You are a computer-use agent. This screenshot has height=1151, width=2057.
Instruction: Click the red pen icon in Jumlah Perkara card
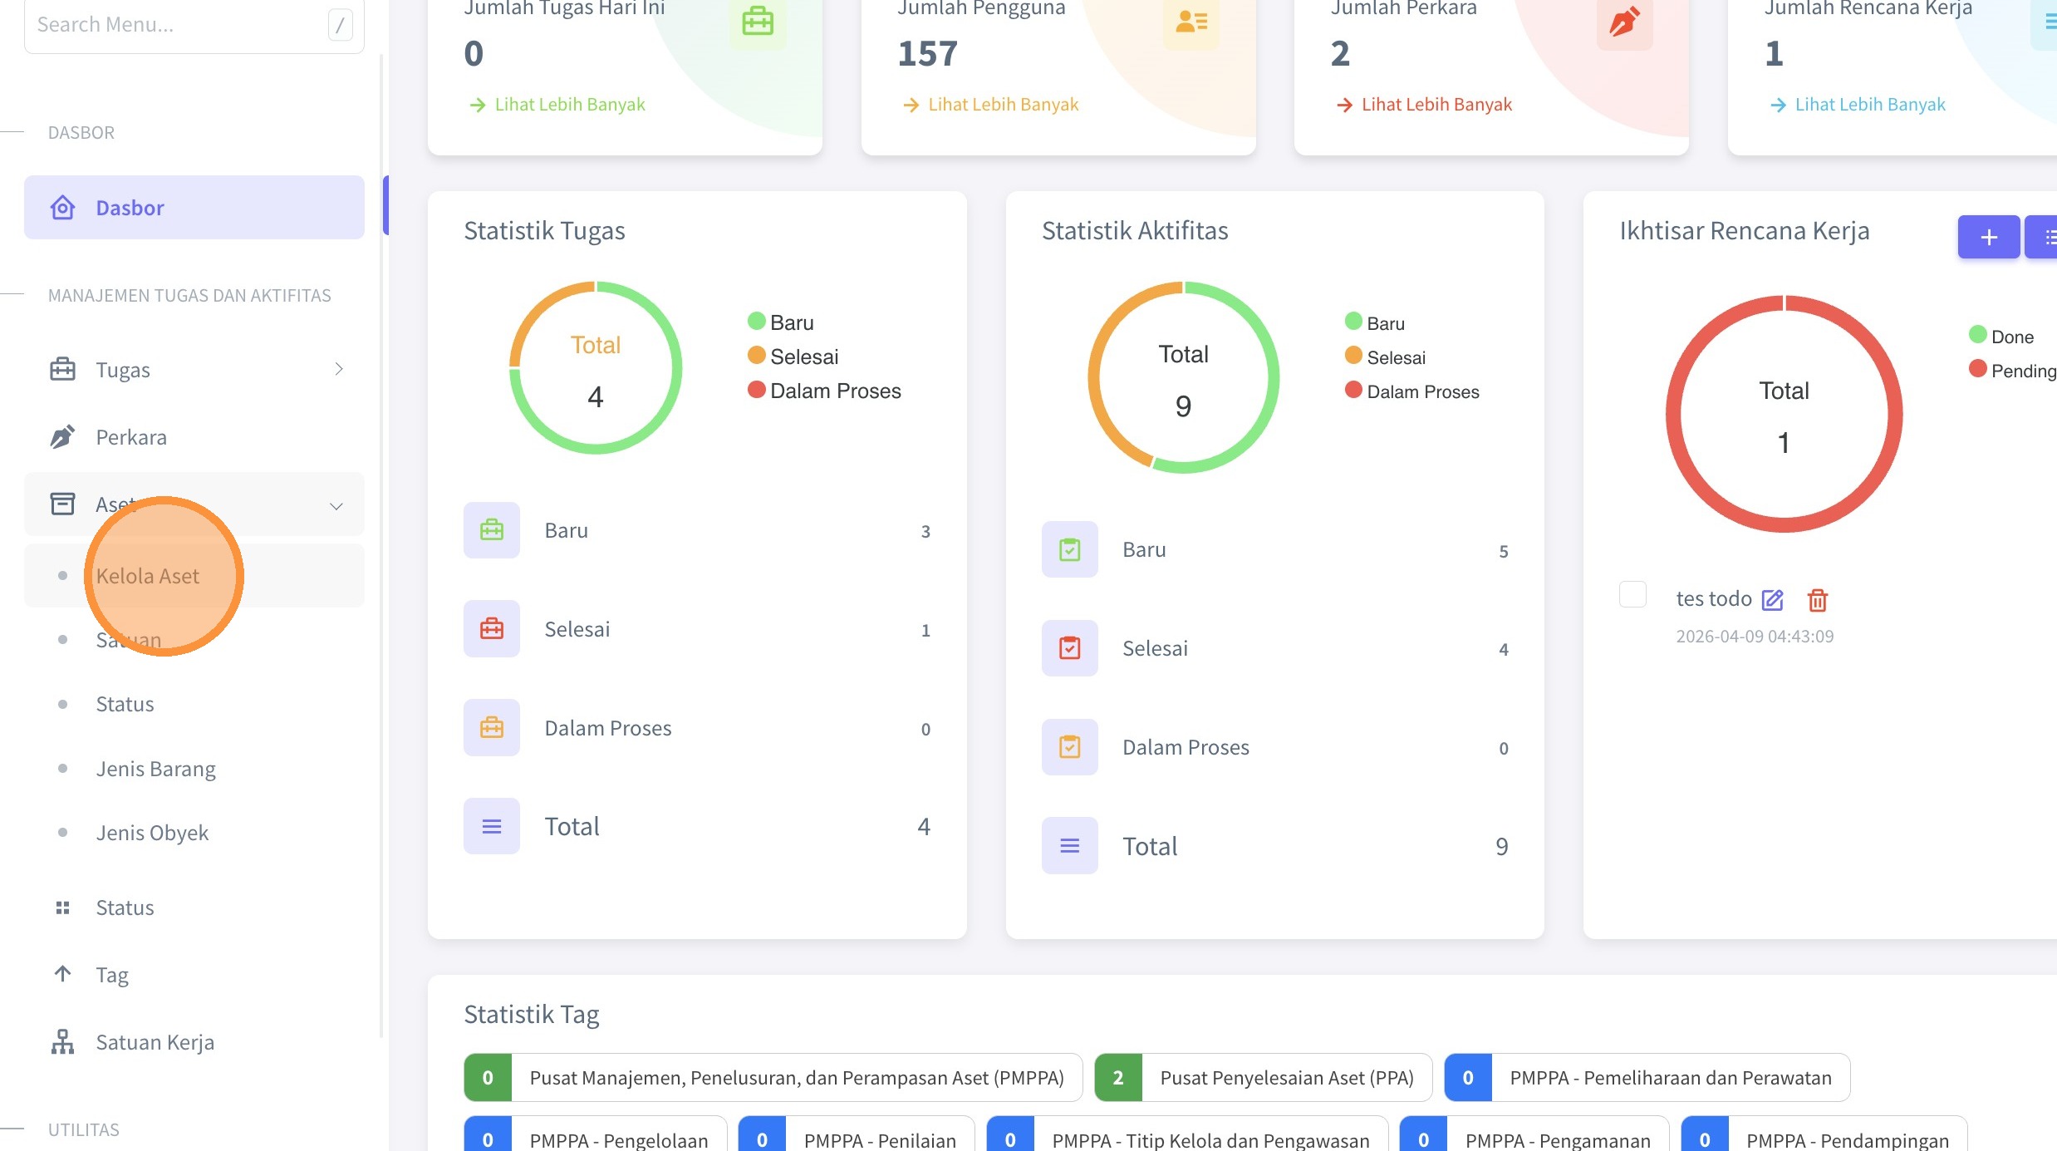1624,21
